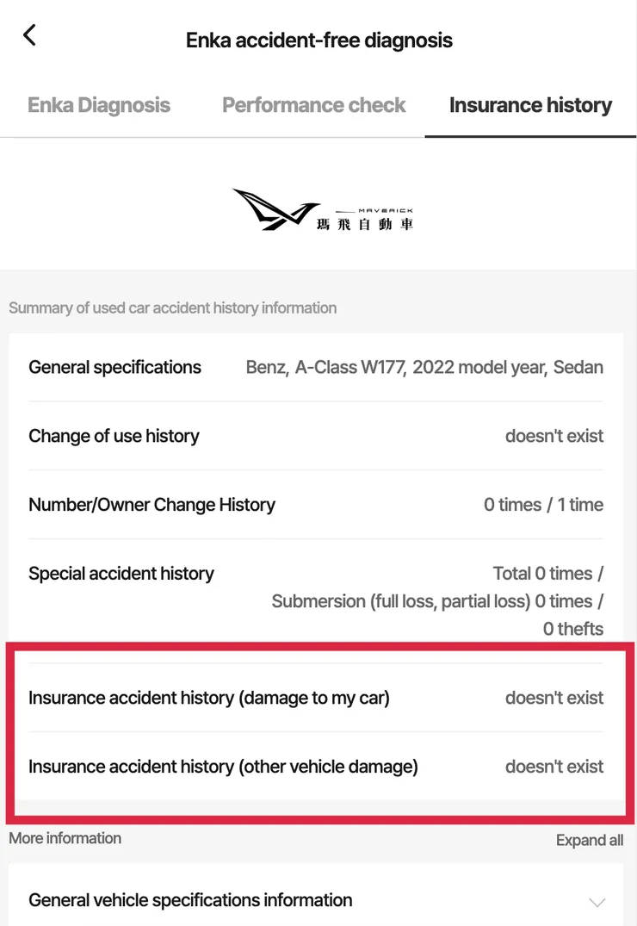Click the Benz A-Class W177 specification text
Viewport: 637px width, 926px height.
pyautogui.click(x=424, y=367)
